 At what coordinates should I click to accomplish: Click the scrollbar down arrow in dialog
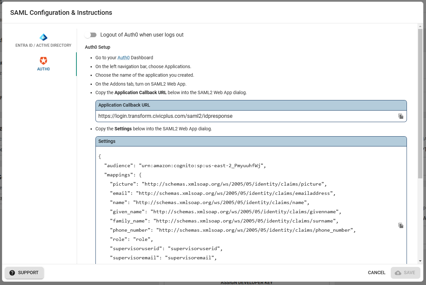(420, 261)
